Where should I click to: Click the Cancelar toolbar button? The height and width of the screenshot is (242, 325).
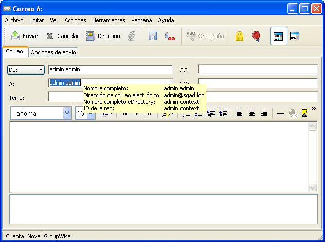(x=63, y=36)
